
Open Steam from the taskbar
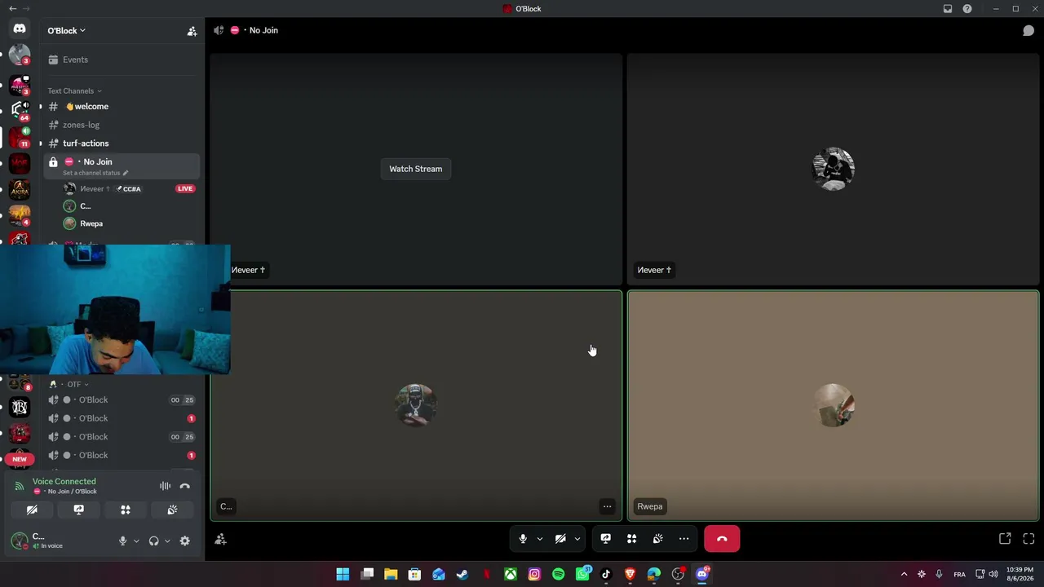[x=462, y=575]
